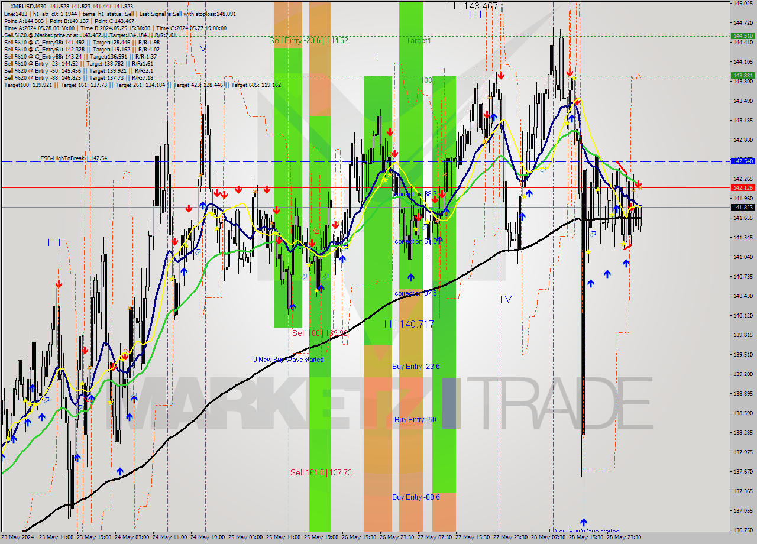
Task: Click the 'FSB-HighToBreak | 142.54' label
Action: coord(74,158)
